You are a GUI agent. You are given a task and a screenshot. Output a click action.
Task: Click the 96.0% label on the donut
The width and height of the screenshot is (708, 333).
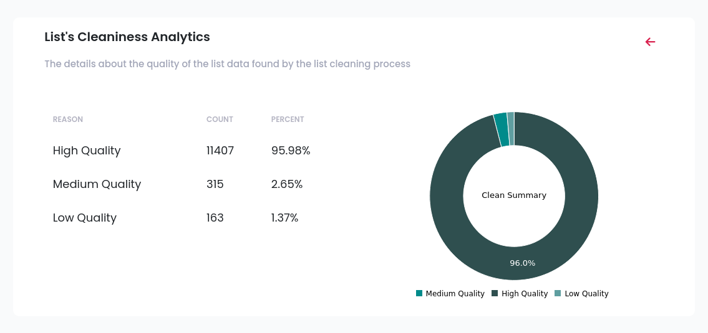[522, 263]
